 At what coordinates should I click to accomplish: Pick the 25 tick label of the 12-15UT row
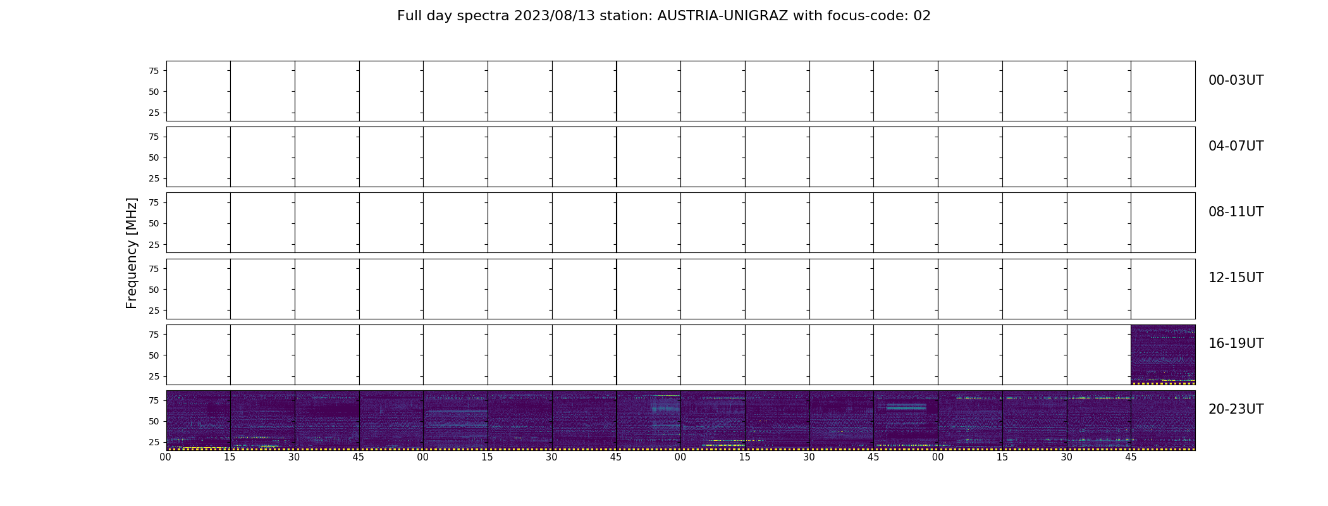point(154,311)
